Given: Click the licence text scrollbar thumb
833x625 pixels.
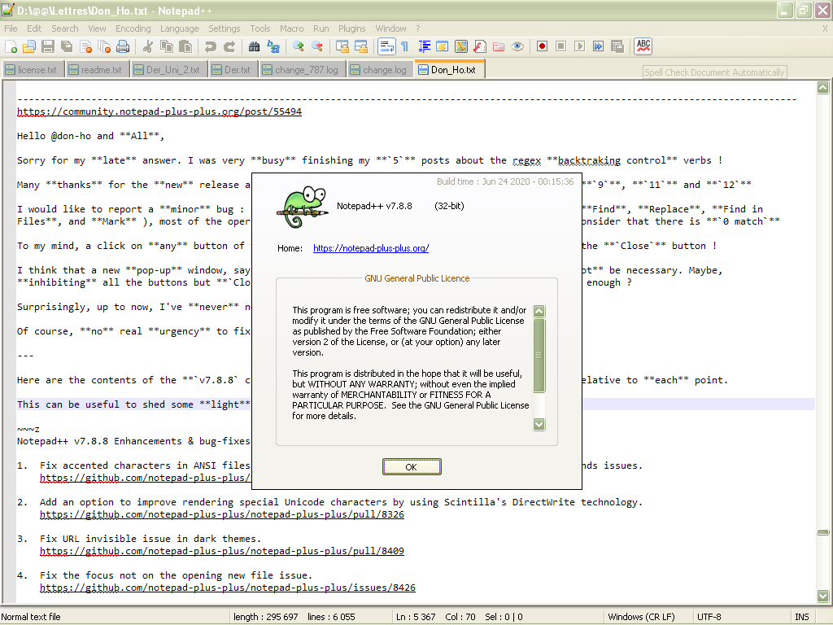Looking at the screenshot, I should point(539,355).
